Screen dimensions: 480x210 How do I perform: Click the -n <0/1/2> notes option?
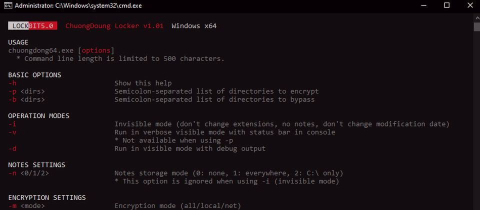(x=28, y=173)
